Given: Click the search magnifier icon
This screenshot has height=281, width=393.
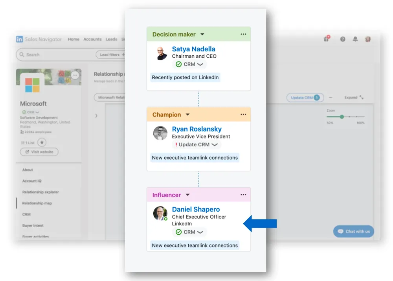Looking at the screenshot, I should tap(22, 55).
